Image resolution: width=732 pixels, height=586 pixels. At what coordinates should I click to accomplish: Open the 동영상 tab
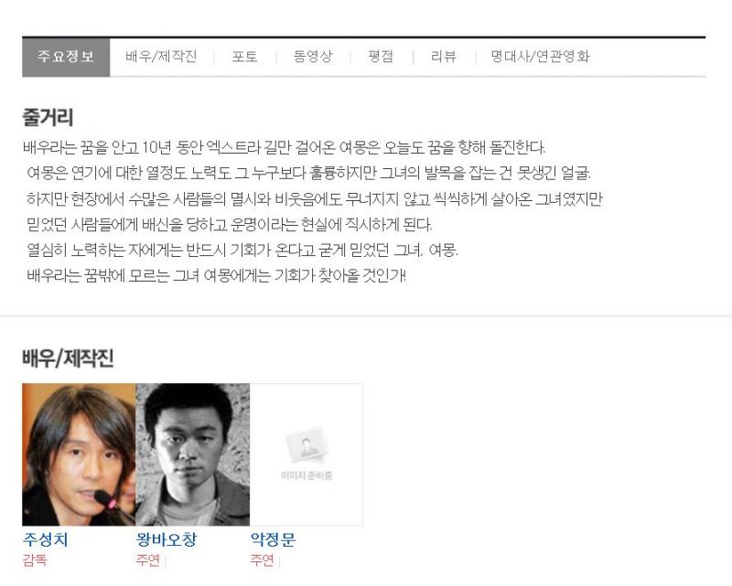[313, 57]
